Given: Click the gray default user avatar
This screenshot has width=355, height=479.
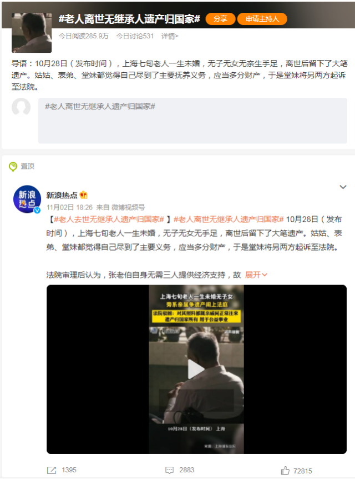Looking at the screenshot, I should pos(21,107).
